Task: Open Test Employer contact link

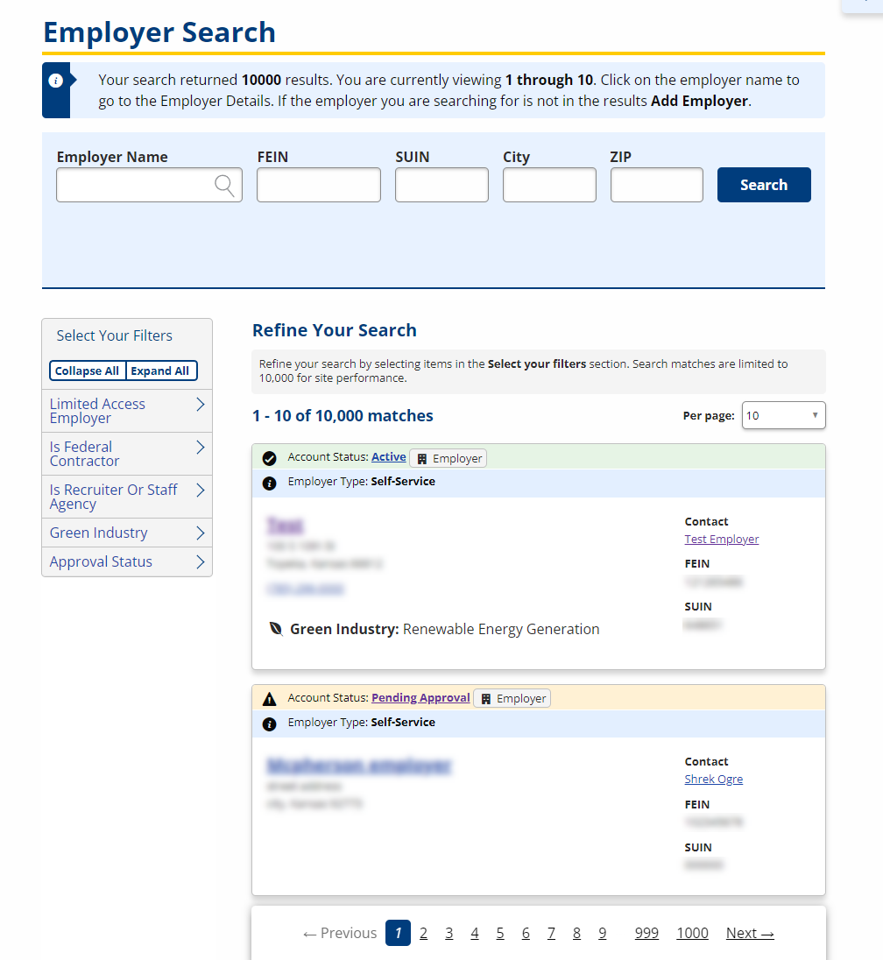Action: point(721,539)
